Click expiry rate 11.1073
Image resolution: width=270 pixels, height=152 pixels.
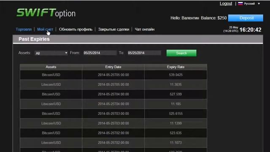point(175,143)
